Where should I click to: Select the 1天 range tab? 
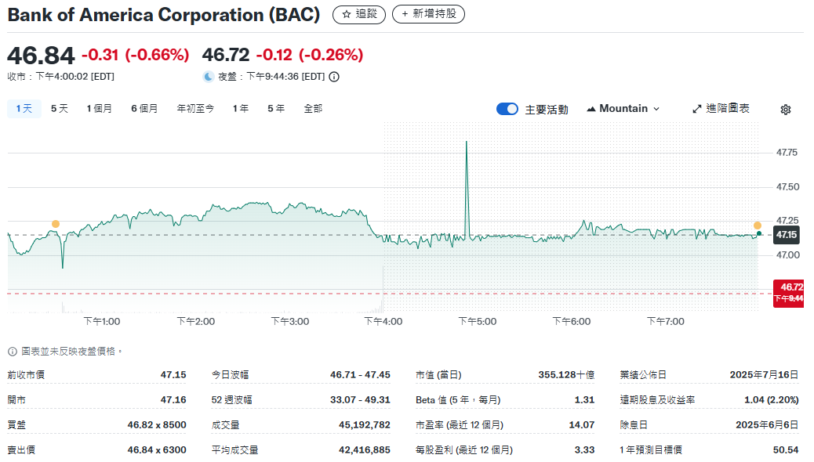24,108
